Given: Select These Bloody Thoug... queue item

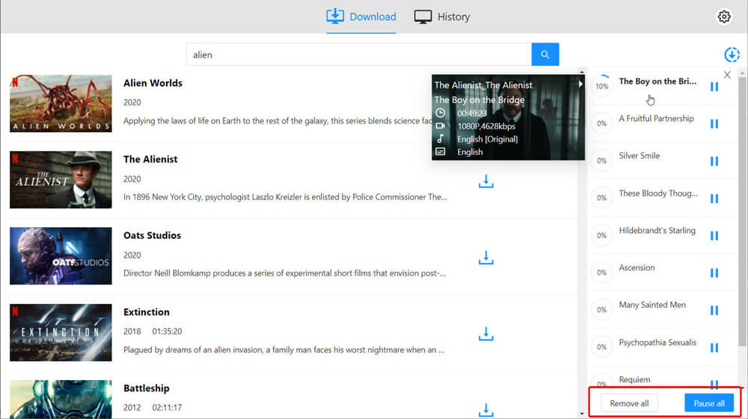Looking at the screenshot, I should tap(657, 193).
